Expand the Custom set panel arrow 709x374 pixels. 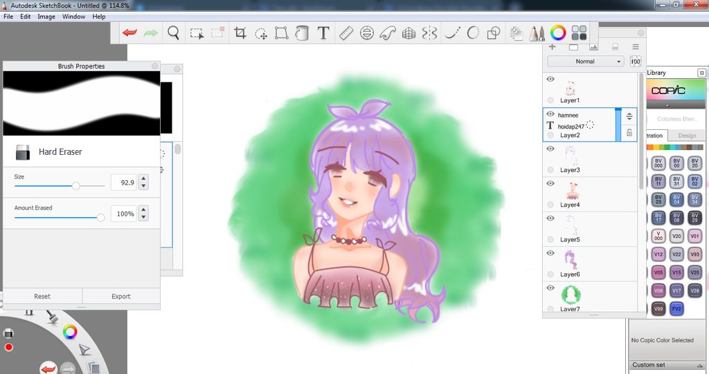(x=700, y=365)
